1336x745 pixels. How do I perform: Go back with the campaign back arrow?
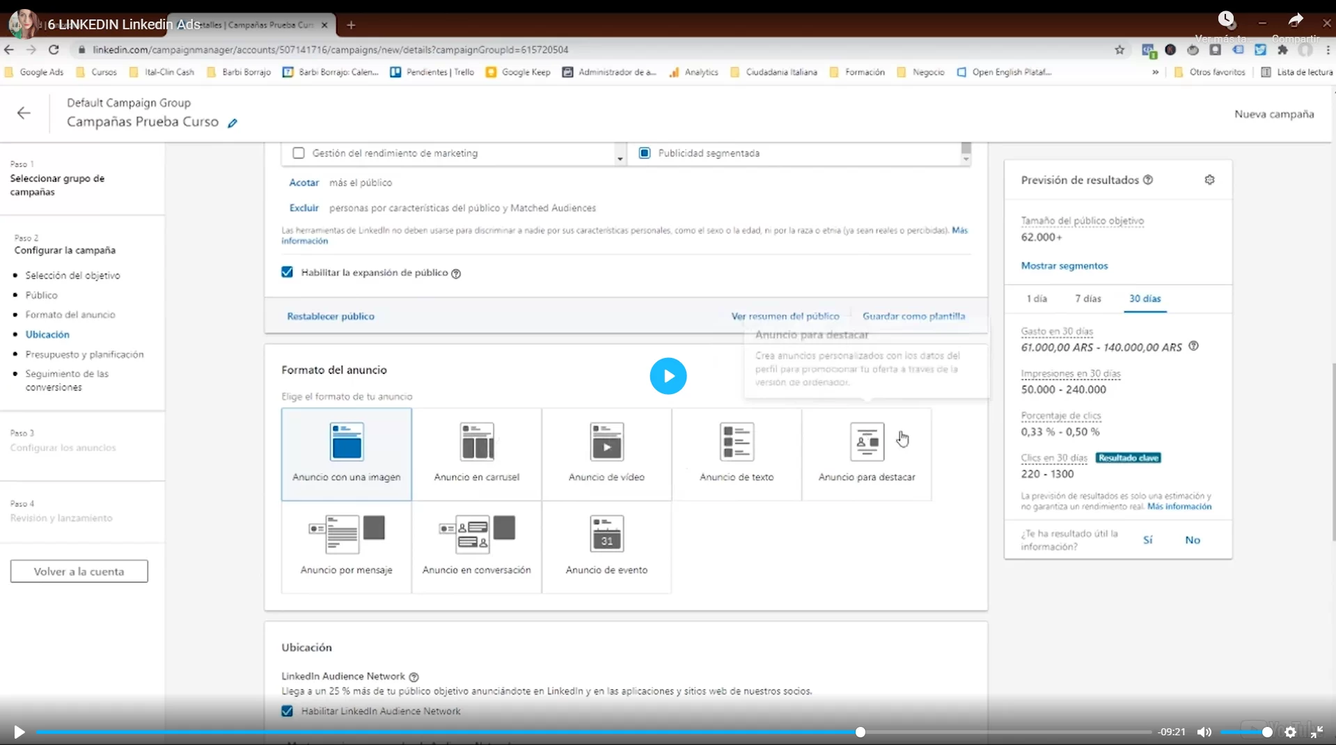pos(24,113)
